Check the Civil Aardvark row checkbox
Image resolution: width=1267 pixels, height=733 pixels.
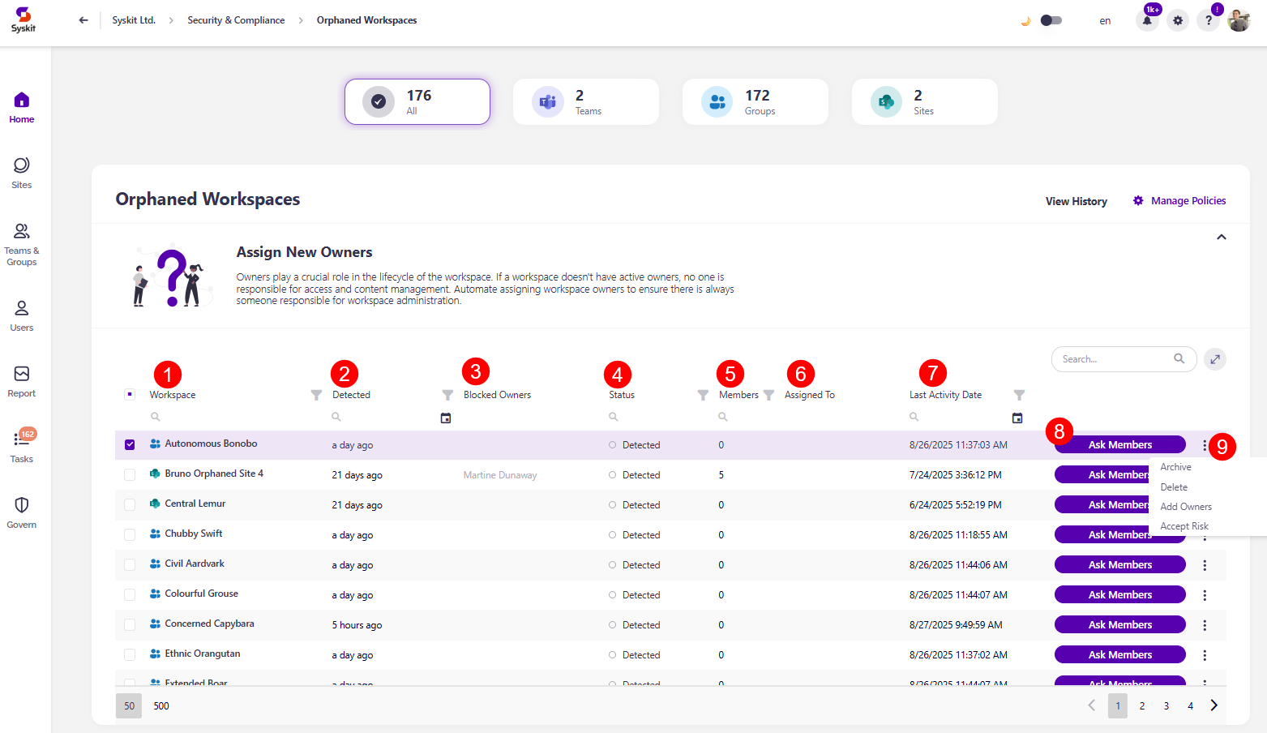pyautogui.click(x=130, y=564)
